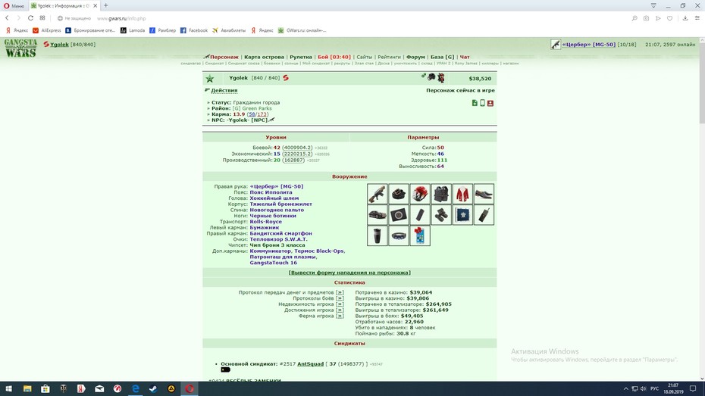Open AntSquad syndicate link
The width and height of the screenshot is (705, 396).
tap(310, 363)
